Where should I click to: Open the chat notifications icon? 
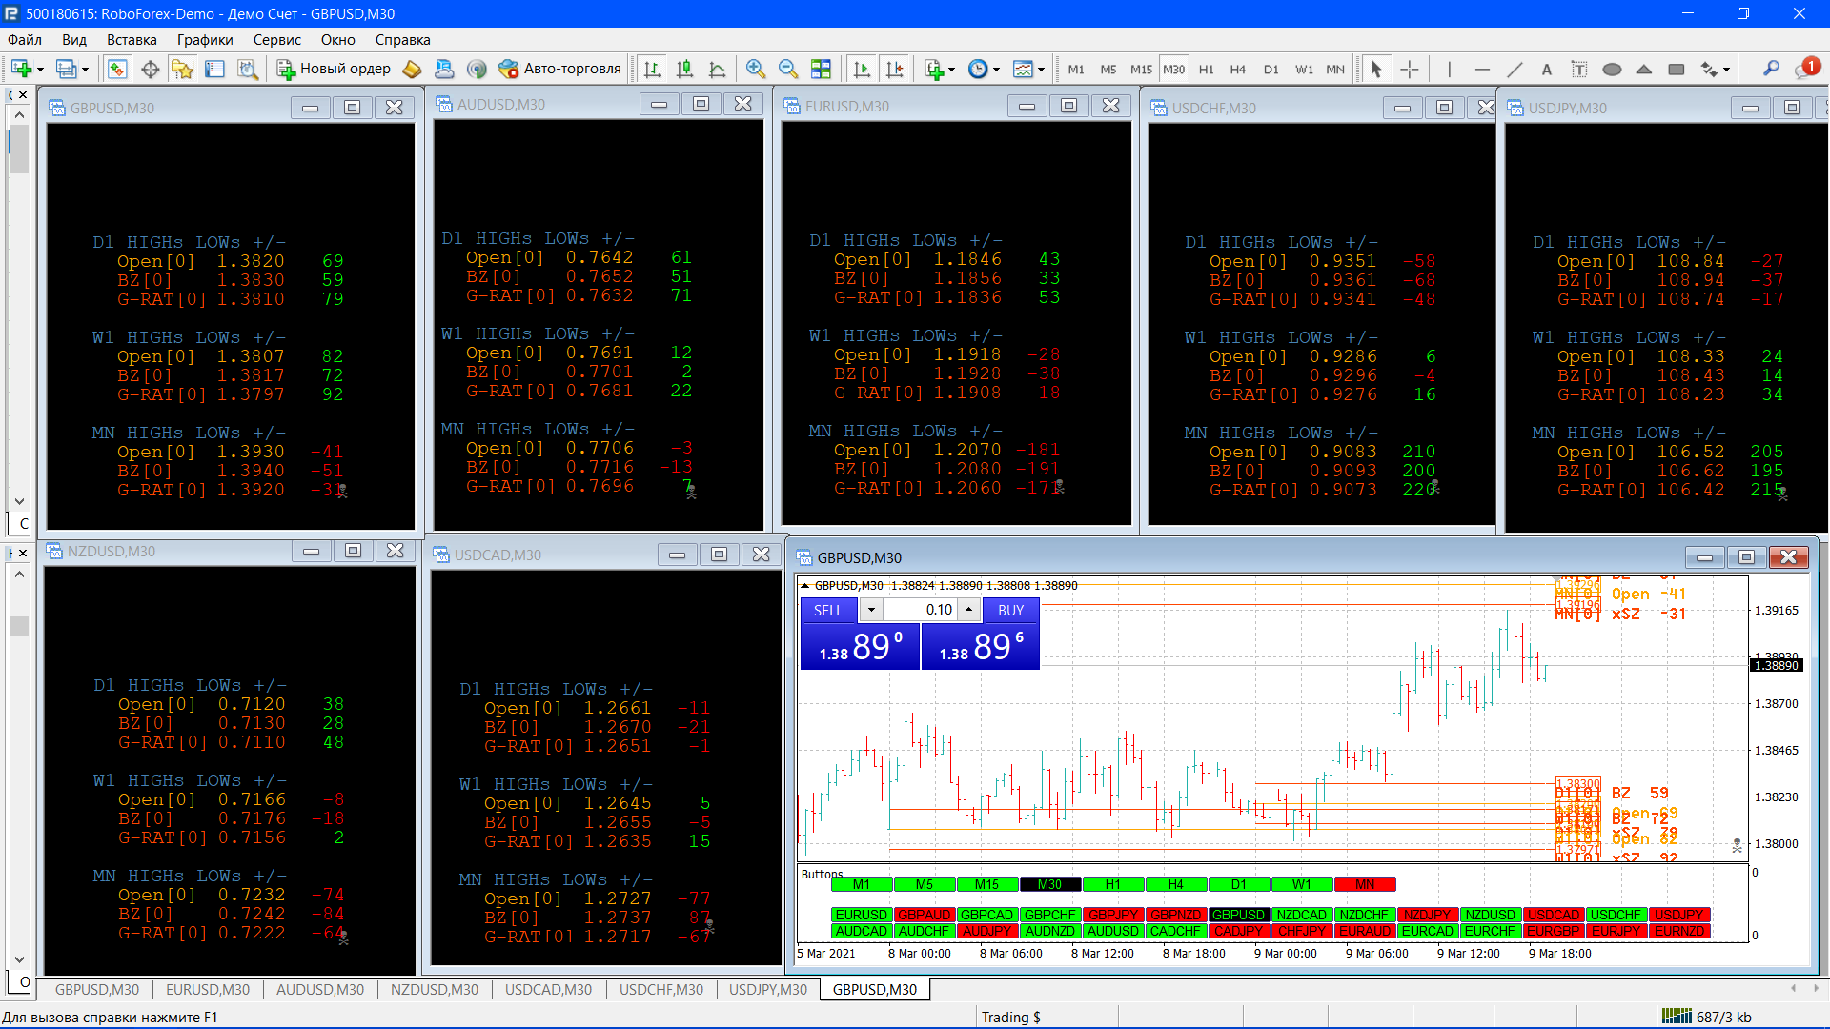click(1808, 68)
